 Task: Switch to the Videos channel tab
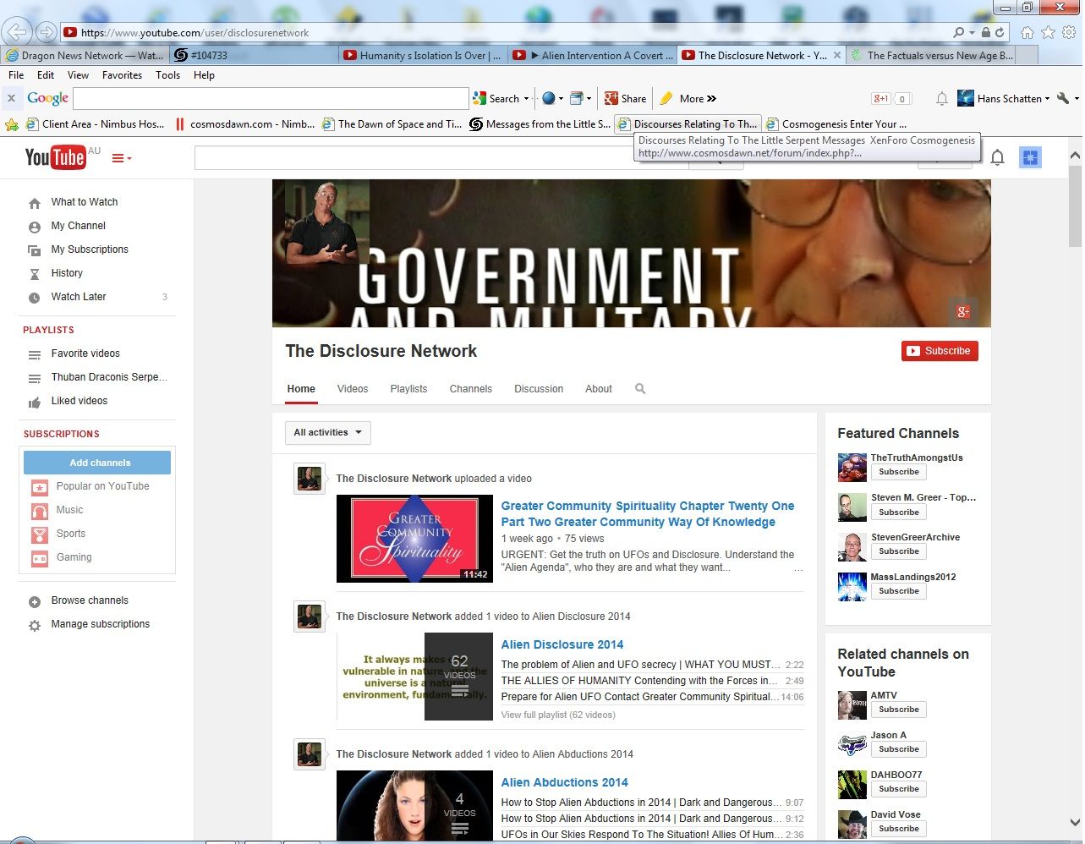[x=353, y=389]
